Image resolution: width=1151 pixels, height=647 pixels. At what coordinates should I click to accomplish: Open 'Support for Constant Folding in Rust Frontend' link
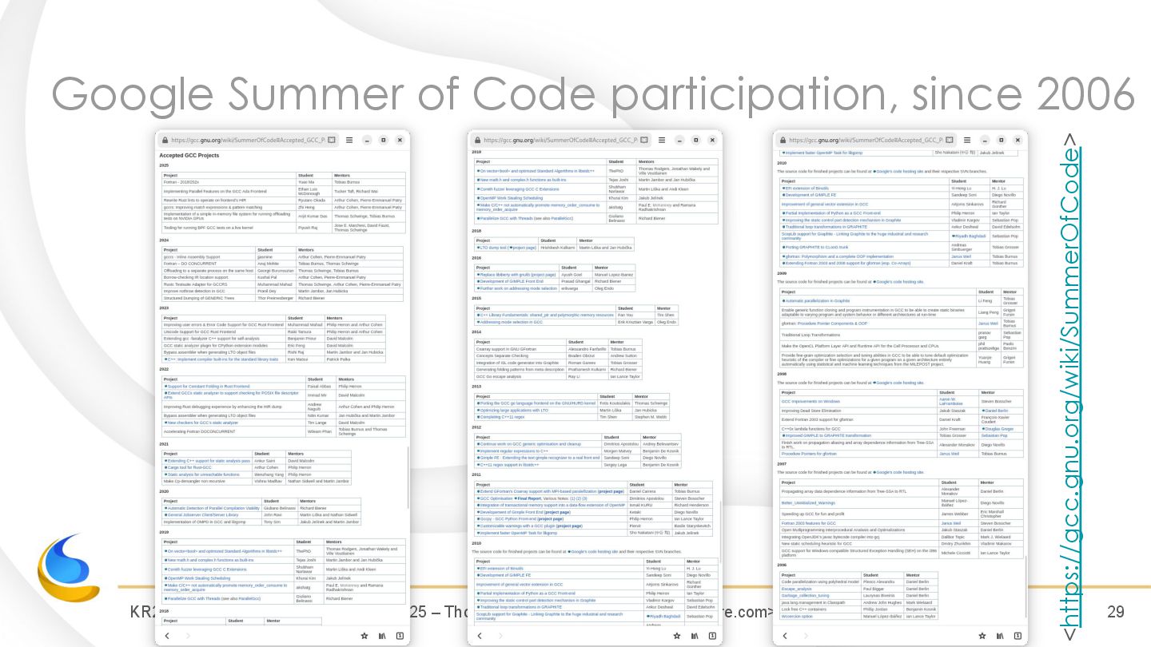207,386
